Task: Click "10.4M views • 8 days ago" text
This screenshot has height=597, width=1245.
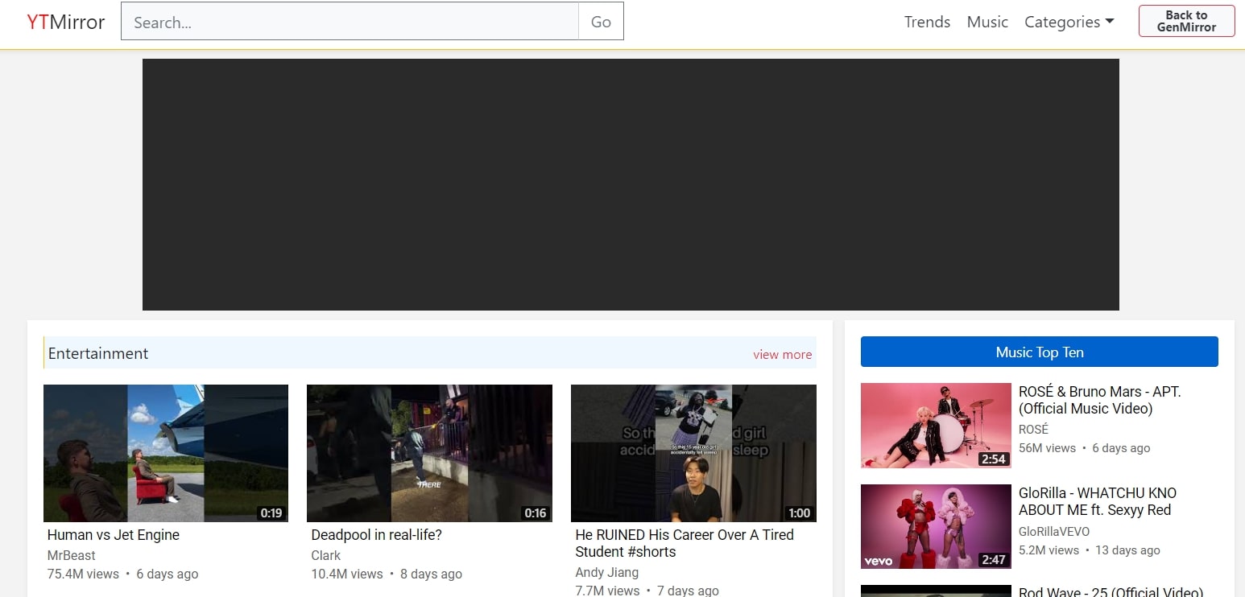Action: point(387,574)
